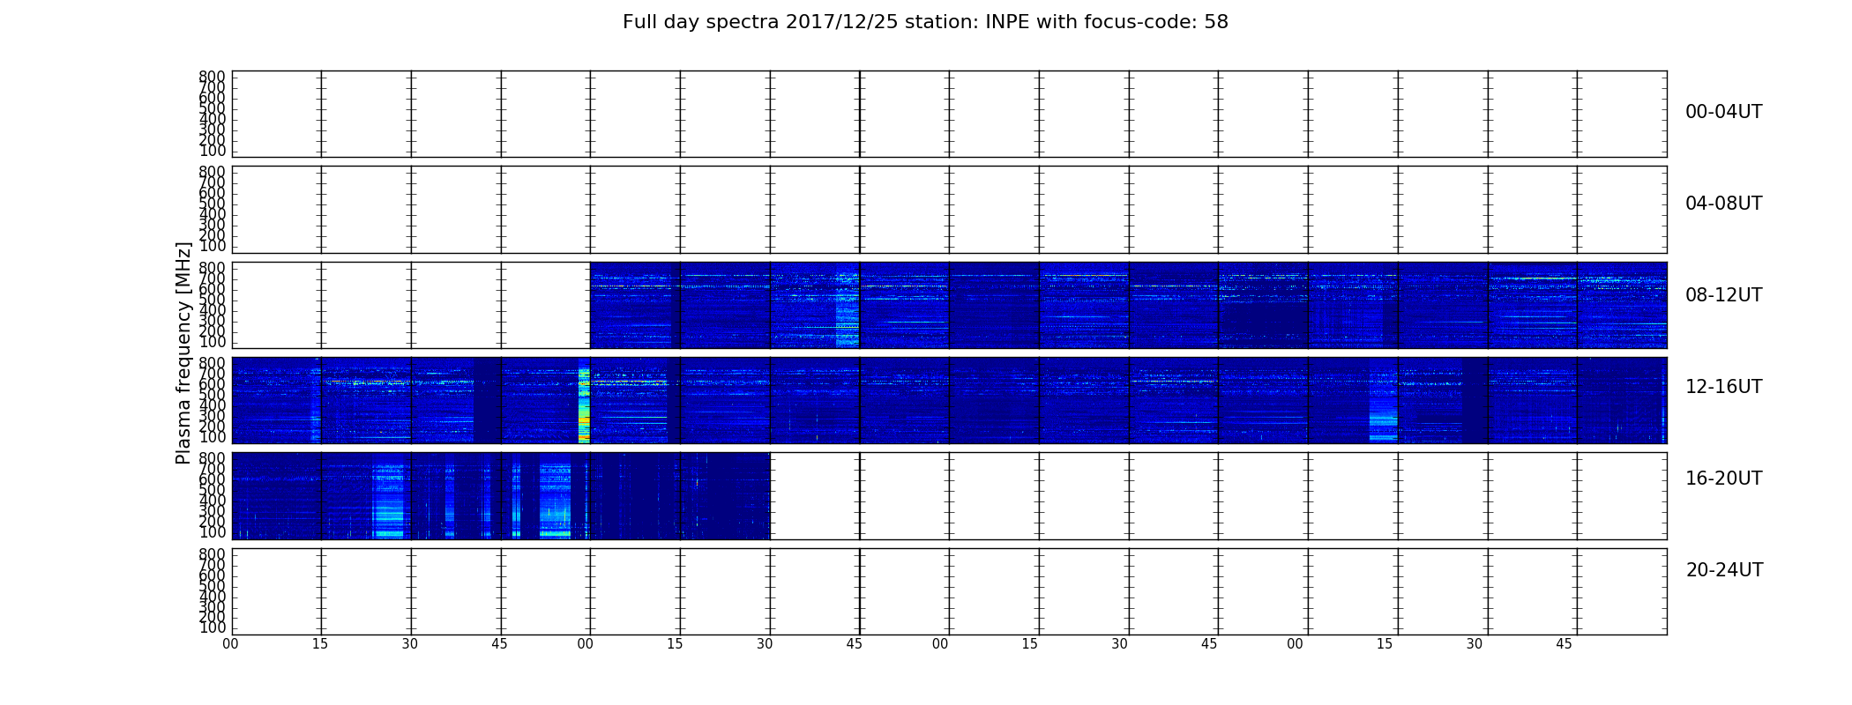
Task: Click '800' tick label of 04-08UT panel
Action: [212, 172]
